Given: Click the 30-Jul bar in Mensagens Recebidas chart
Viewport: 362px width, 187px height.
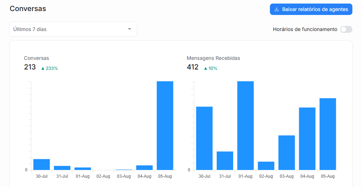Looking at the screenshot, I should [204, 138].
